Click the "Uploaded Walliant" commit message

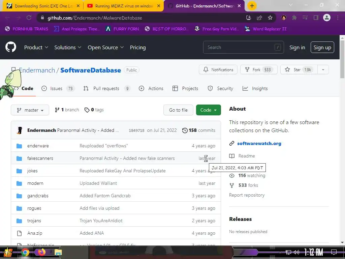[98, 183]
